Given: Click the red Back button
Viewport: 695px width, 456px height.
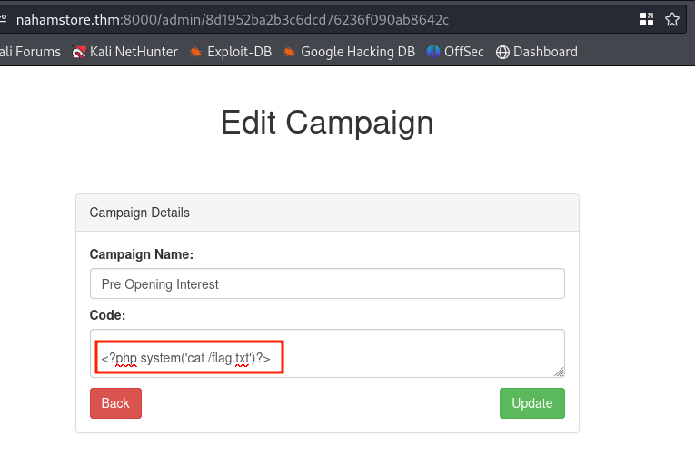Looking at the screenshot, I should point(115,403).
